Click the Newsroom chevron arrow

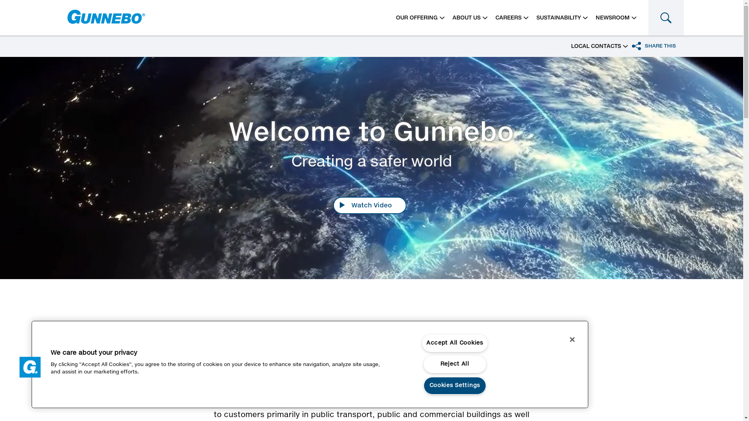[634, 18]
